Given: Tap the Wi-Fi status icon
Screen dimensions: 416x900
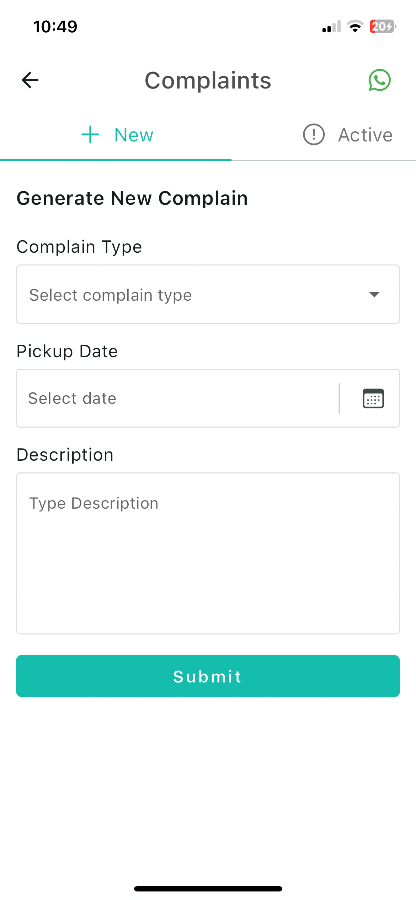Looking at the screenshot, I should (355, 27).
